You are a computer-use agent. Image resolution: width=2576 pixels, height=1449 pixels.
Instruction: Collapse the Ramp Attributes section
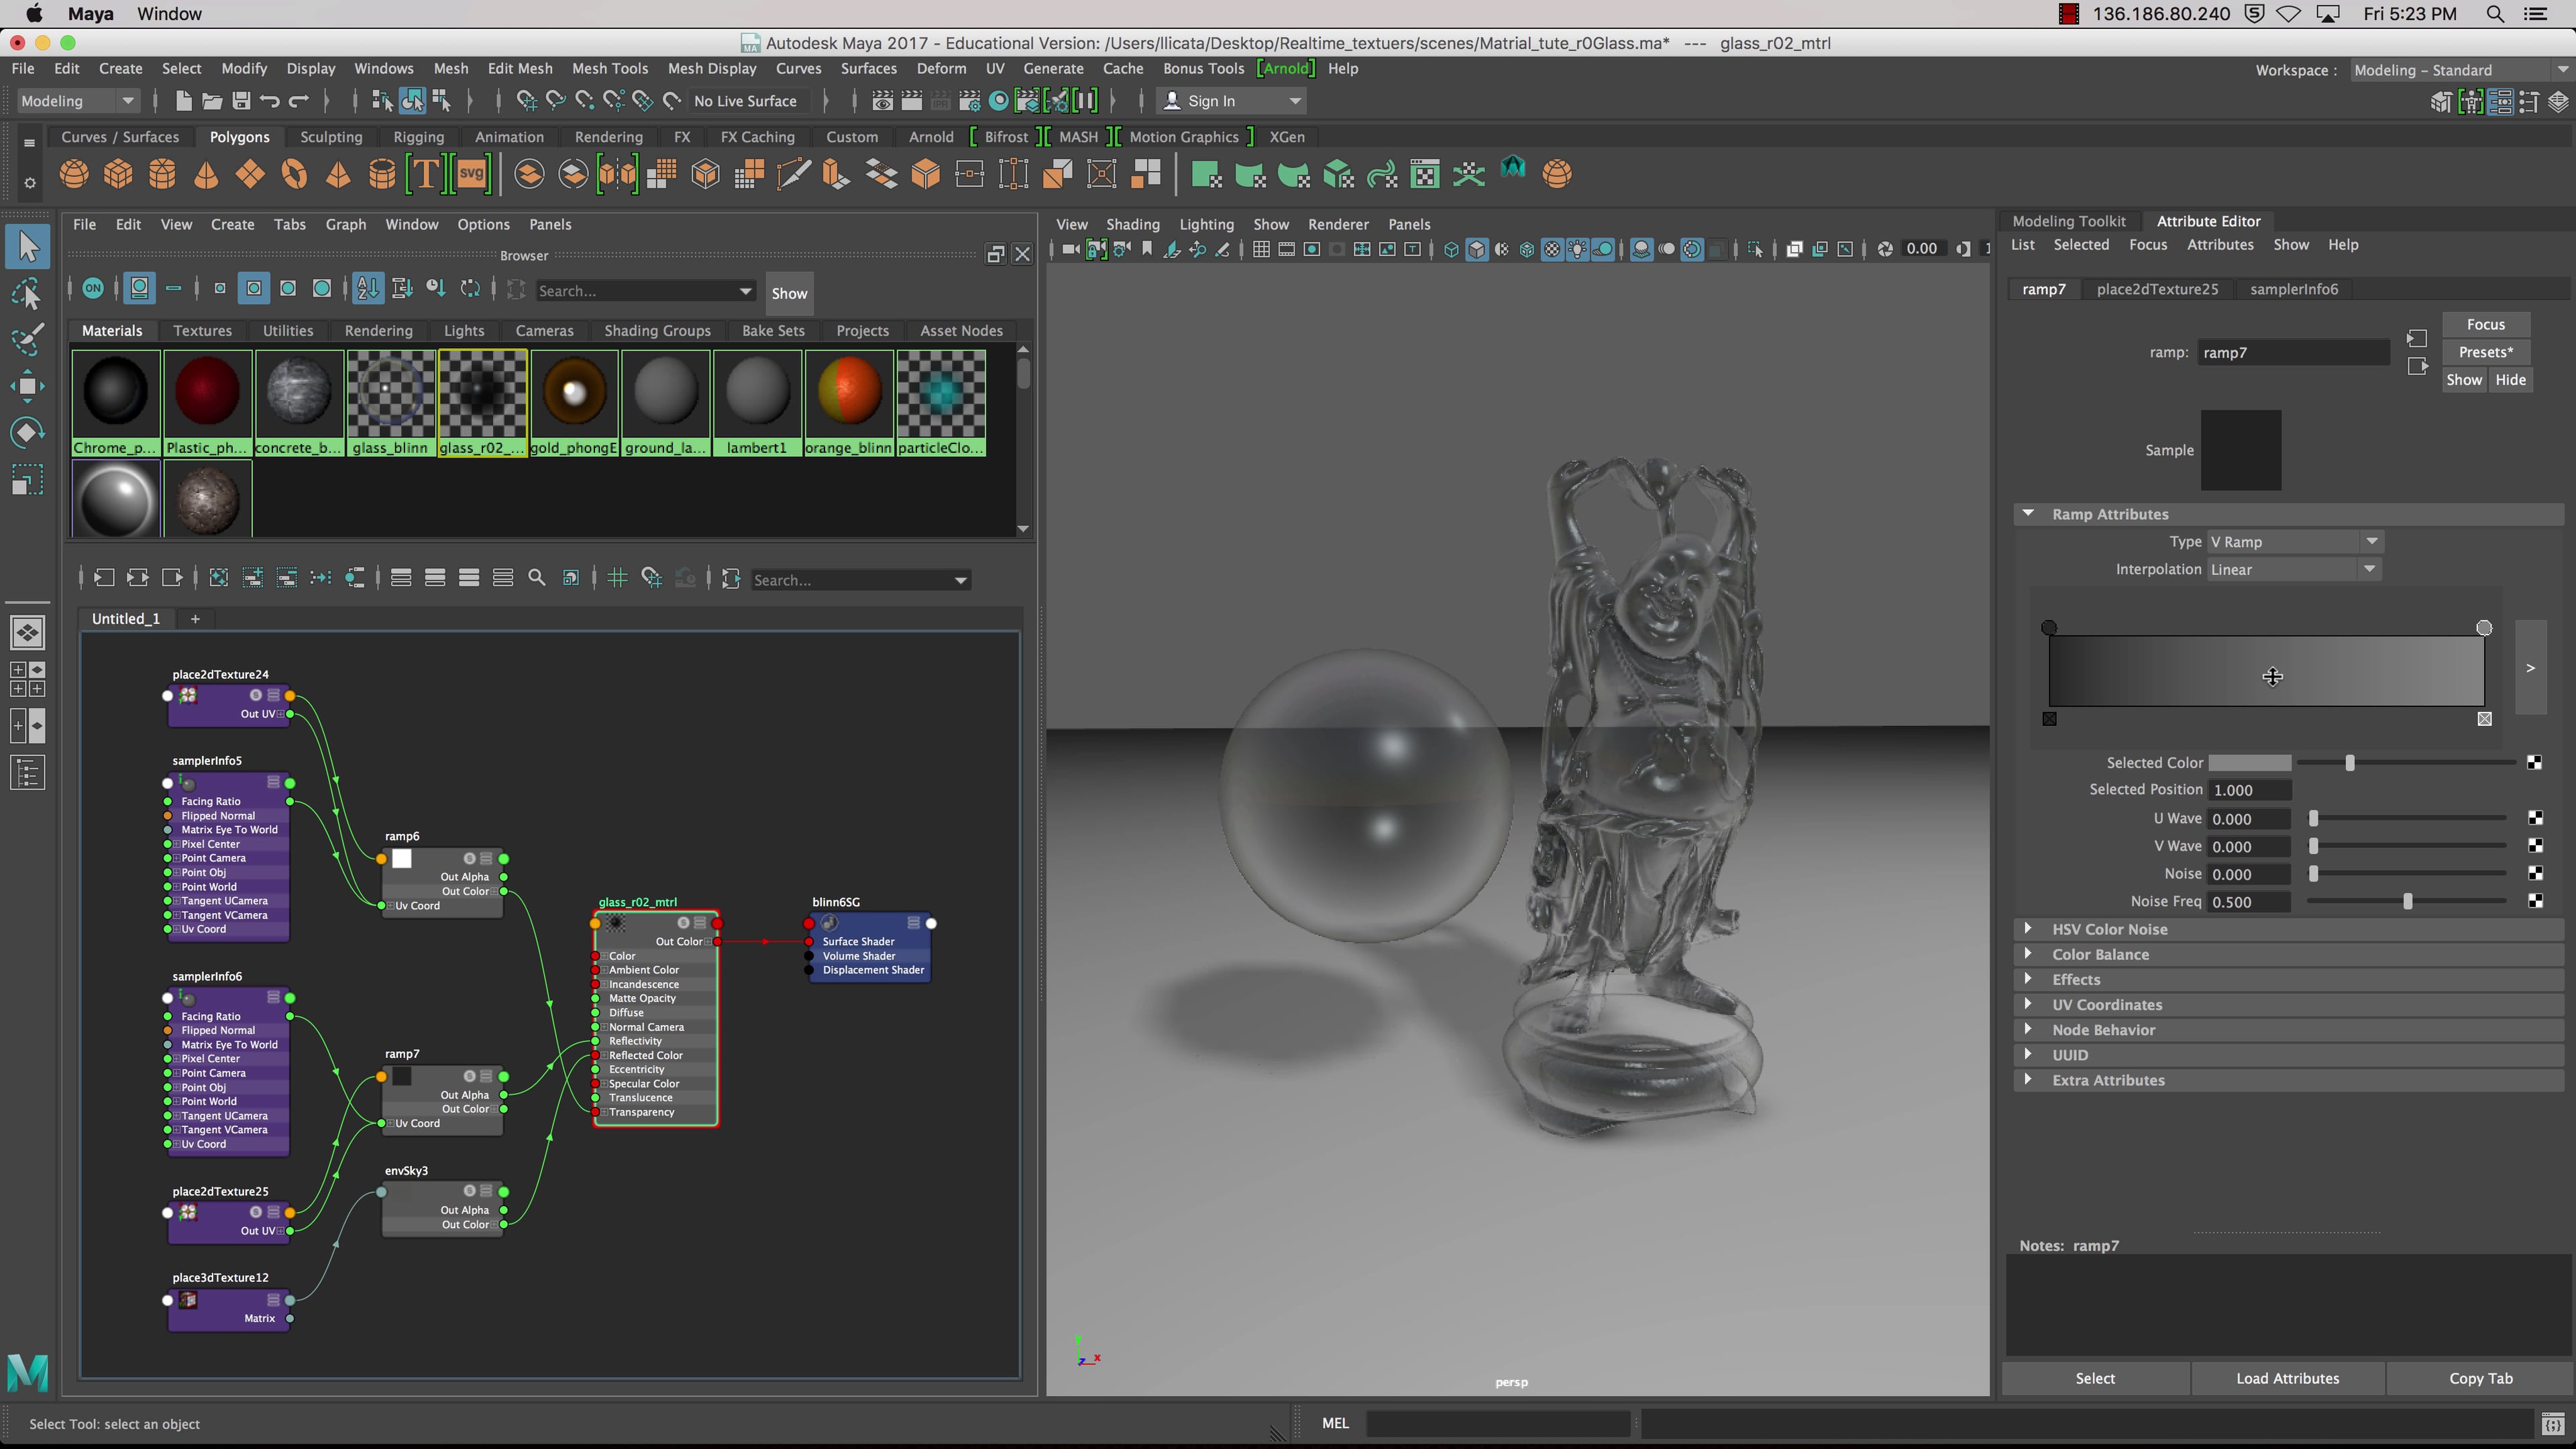(2029, 513)
